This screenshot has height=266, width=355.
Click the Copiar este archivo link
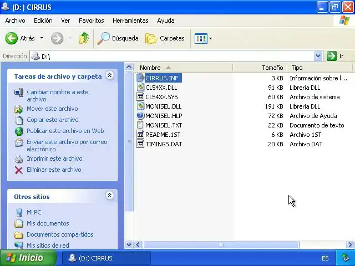(53, 120)
